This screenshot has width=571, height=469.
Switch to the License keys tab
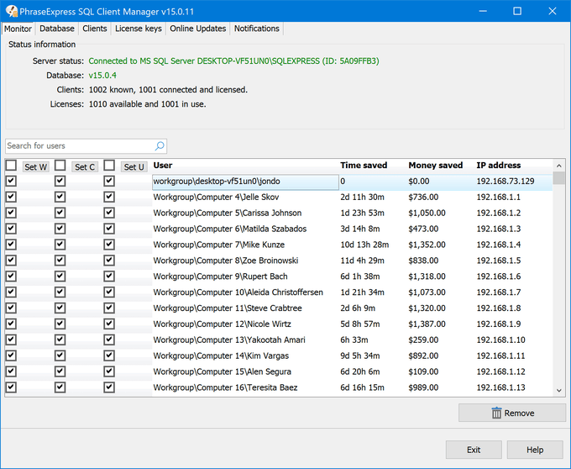pyautogui.click(x=138, y=29)
